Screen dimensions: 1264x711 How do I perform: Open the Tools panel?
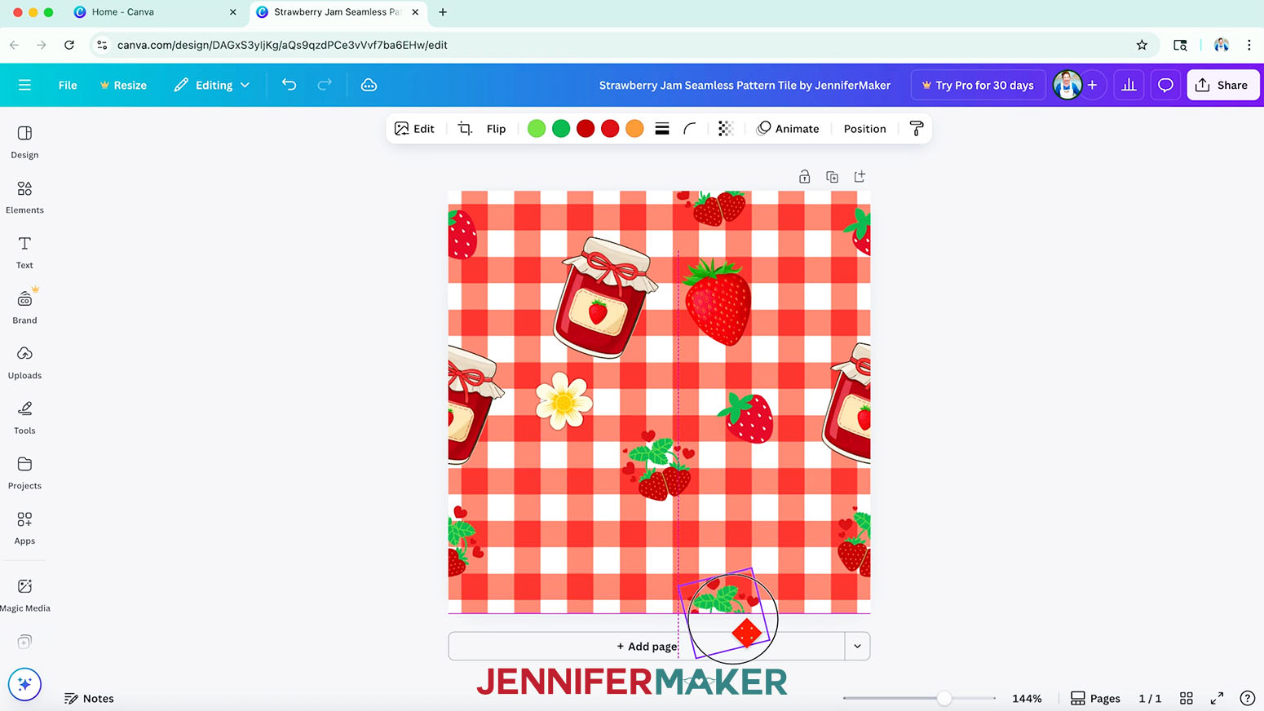pos(24,417)
